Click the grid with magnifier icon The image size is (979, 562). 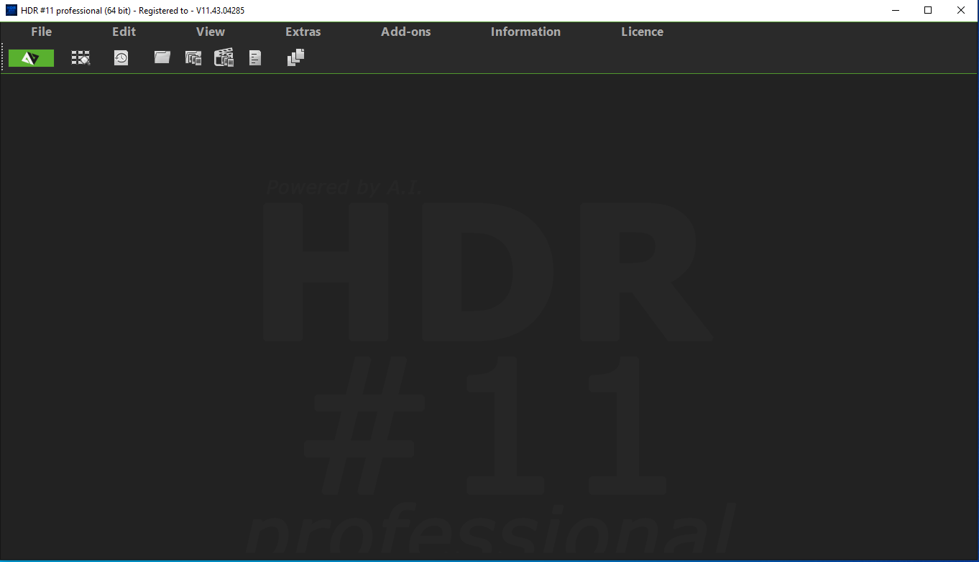coord(81,58)
